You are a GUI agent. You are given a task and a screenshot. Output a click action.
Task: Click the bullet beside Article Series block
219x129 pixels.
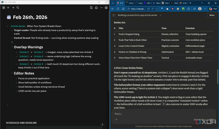point(7,26)
